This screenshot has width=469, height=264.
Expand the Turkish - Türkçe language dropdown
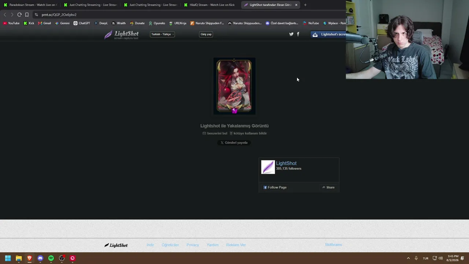(162, 34)
